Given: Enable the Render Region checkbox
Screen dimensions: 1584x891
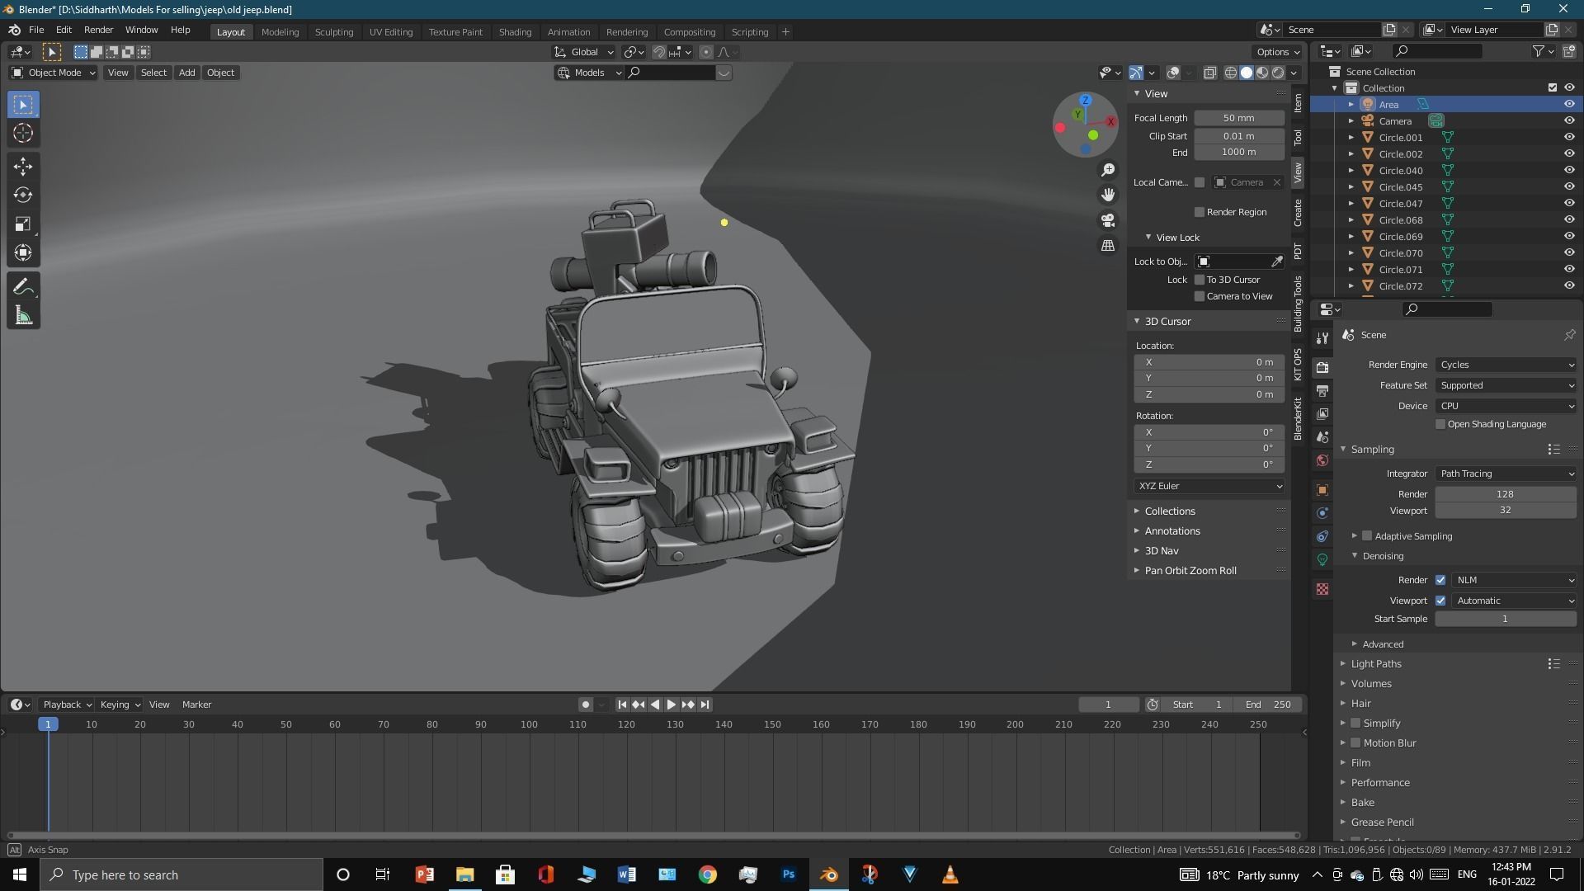Looking at the screenshot, I should click(1200, 212).
